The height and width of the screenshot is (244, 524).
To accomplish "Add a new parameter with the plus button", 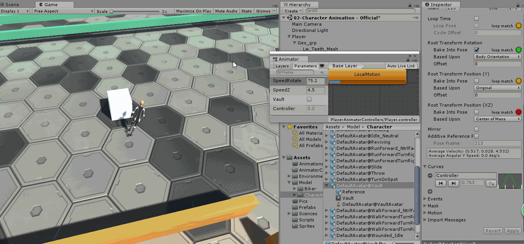I will pyautogui.click(x=322, y=72).
